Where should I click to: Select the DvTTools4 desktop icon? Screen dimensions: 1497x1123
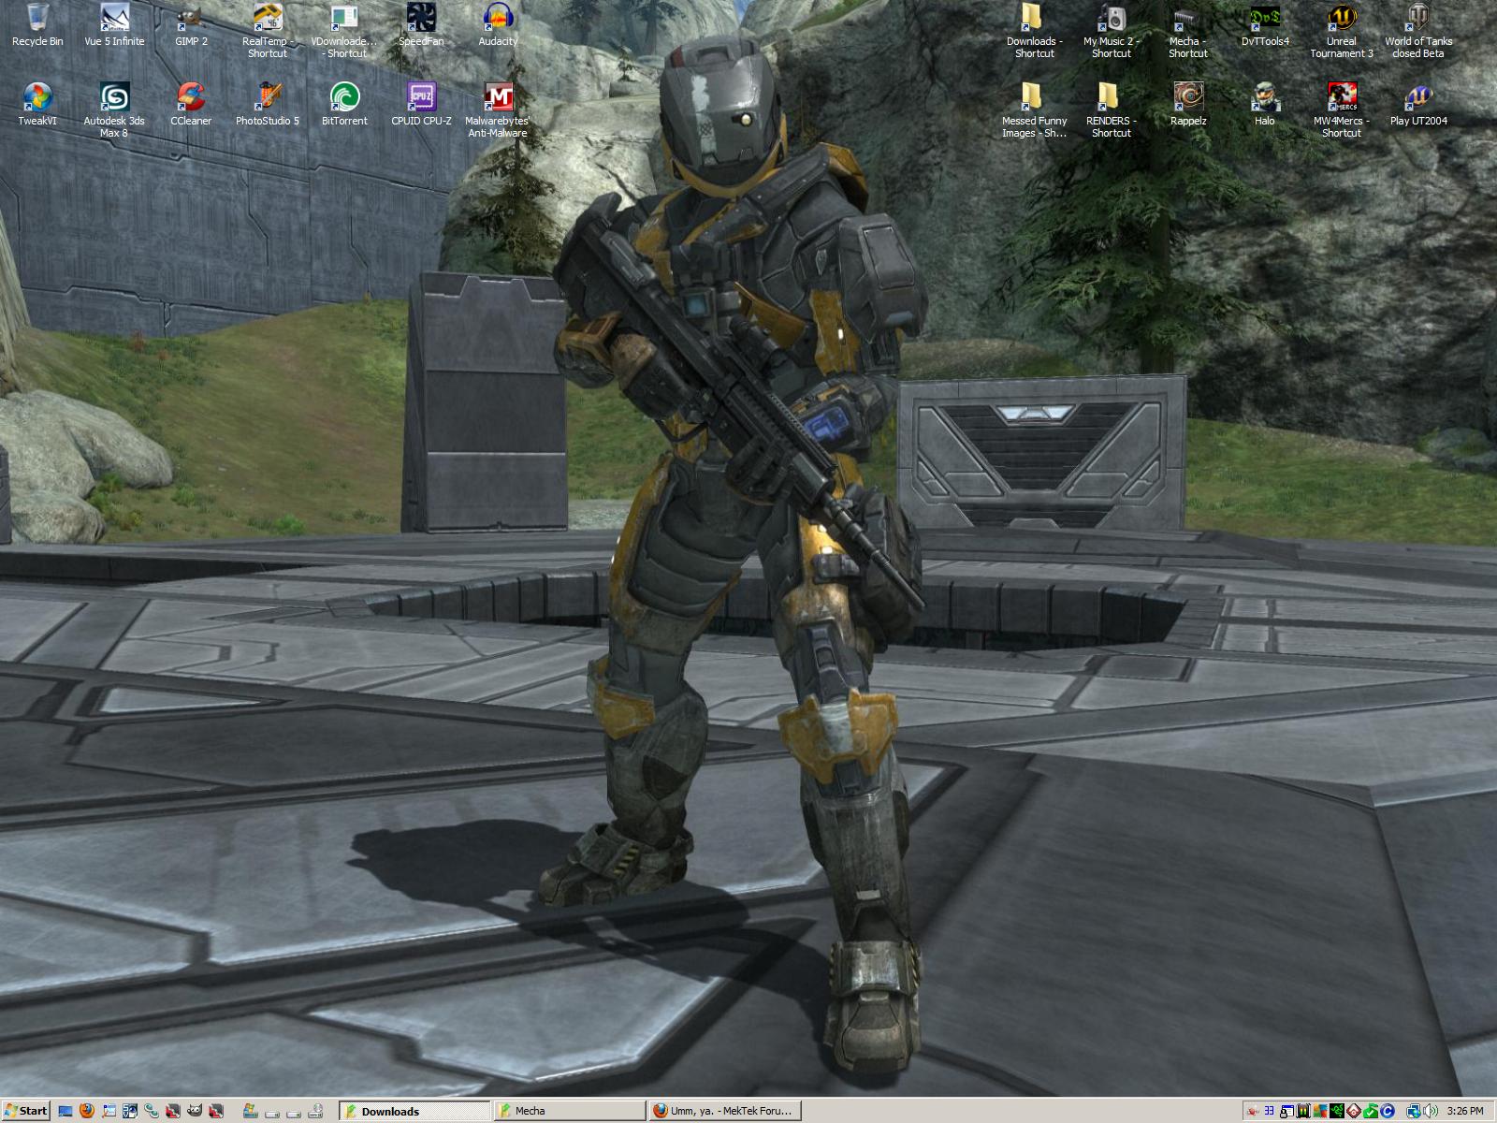click(x=1265, y=25)
